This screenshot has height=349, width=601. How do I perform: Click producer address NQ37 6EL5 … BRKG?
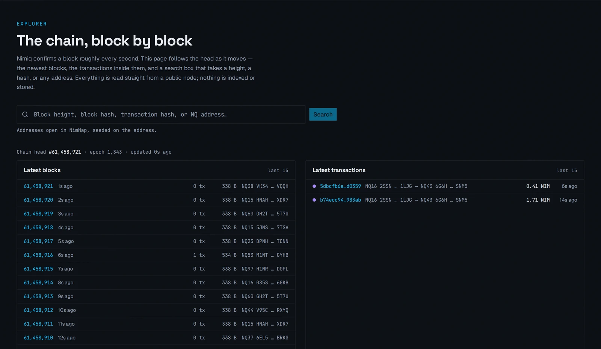click(265, 338)
